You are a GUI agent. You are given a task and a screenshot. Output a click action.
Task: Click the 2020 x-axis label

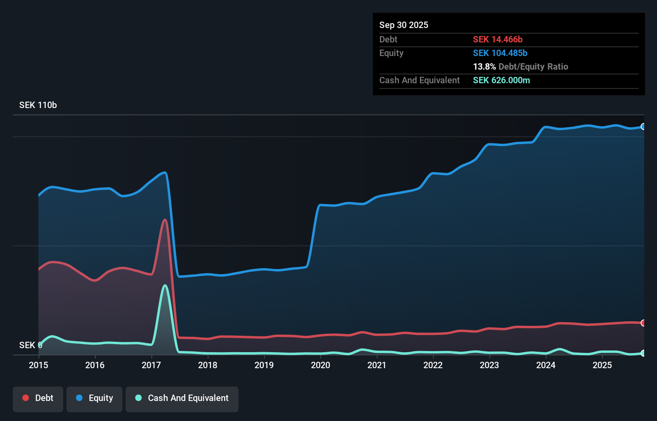point(320,365)
